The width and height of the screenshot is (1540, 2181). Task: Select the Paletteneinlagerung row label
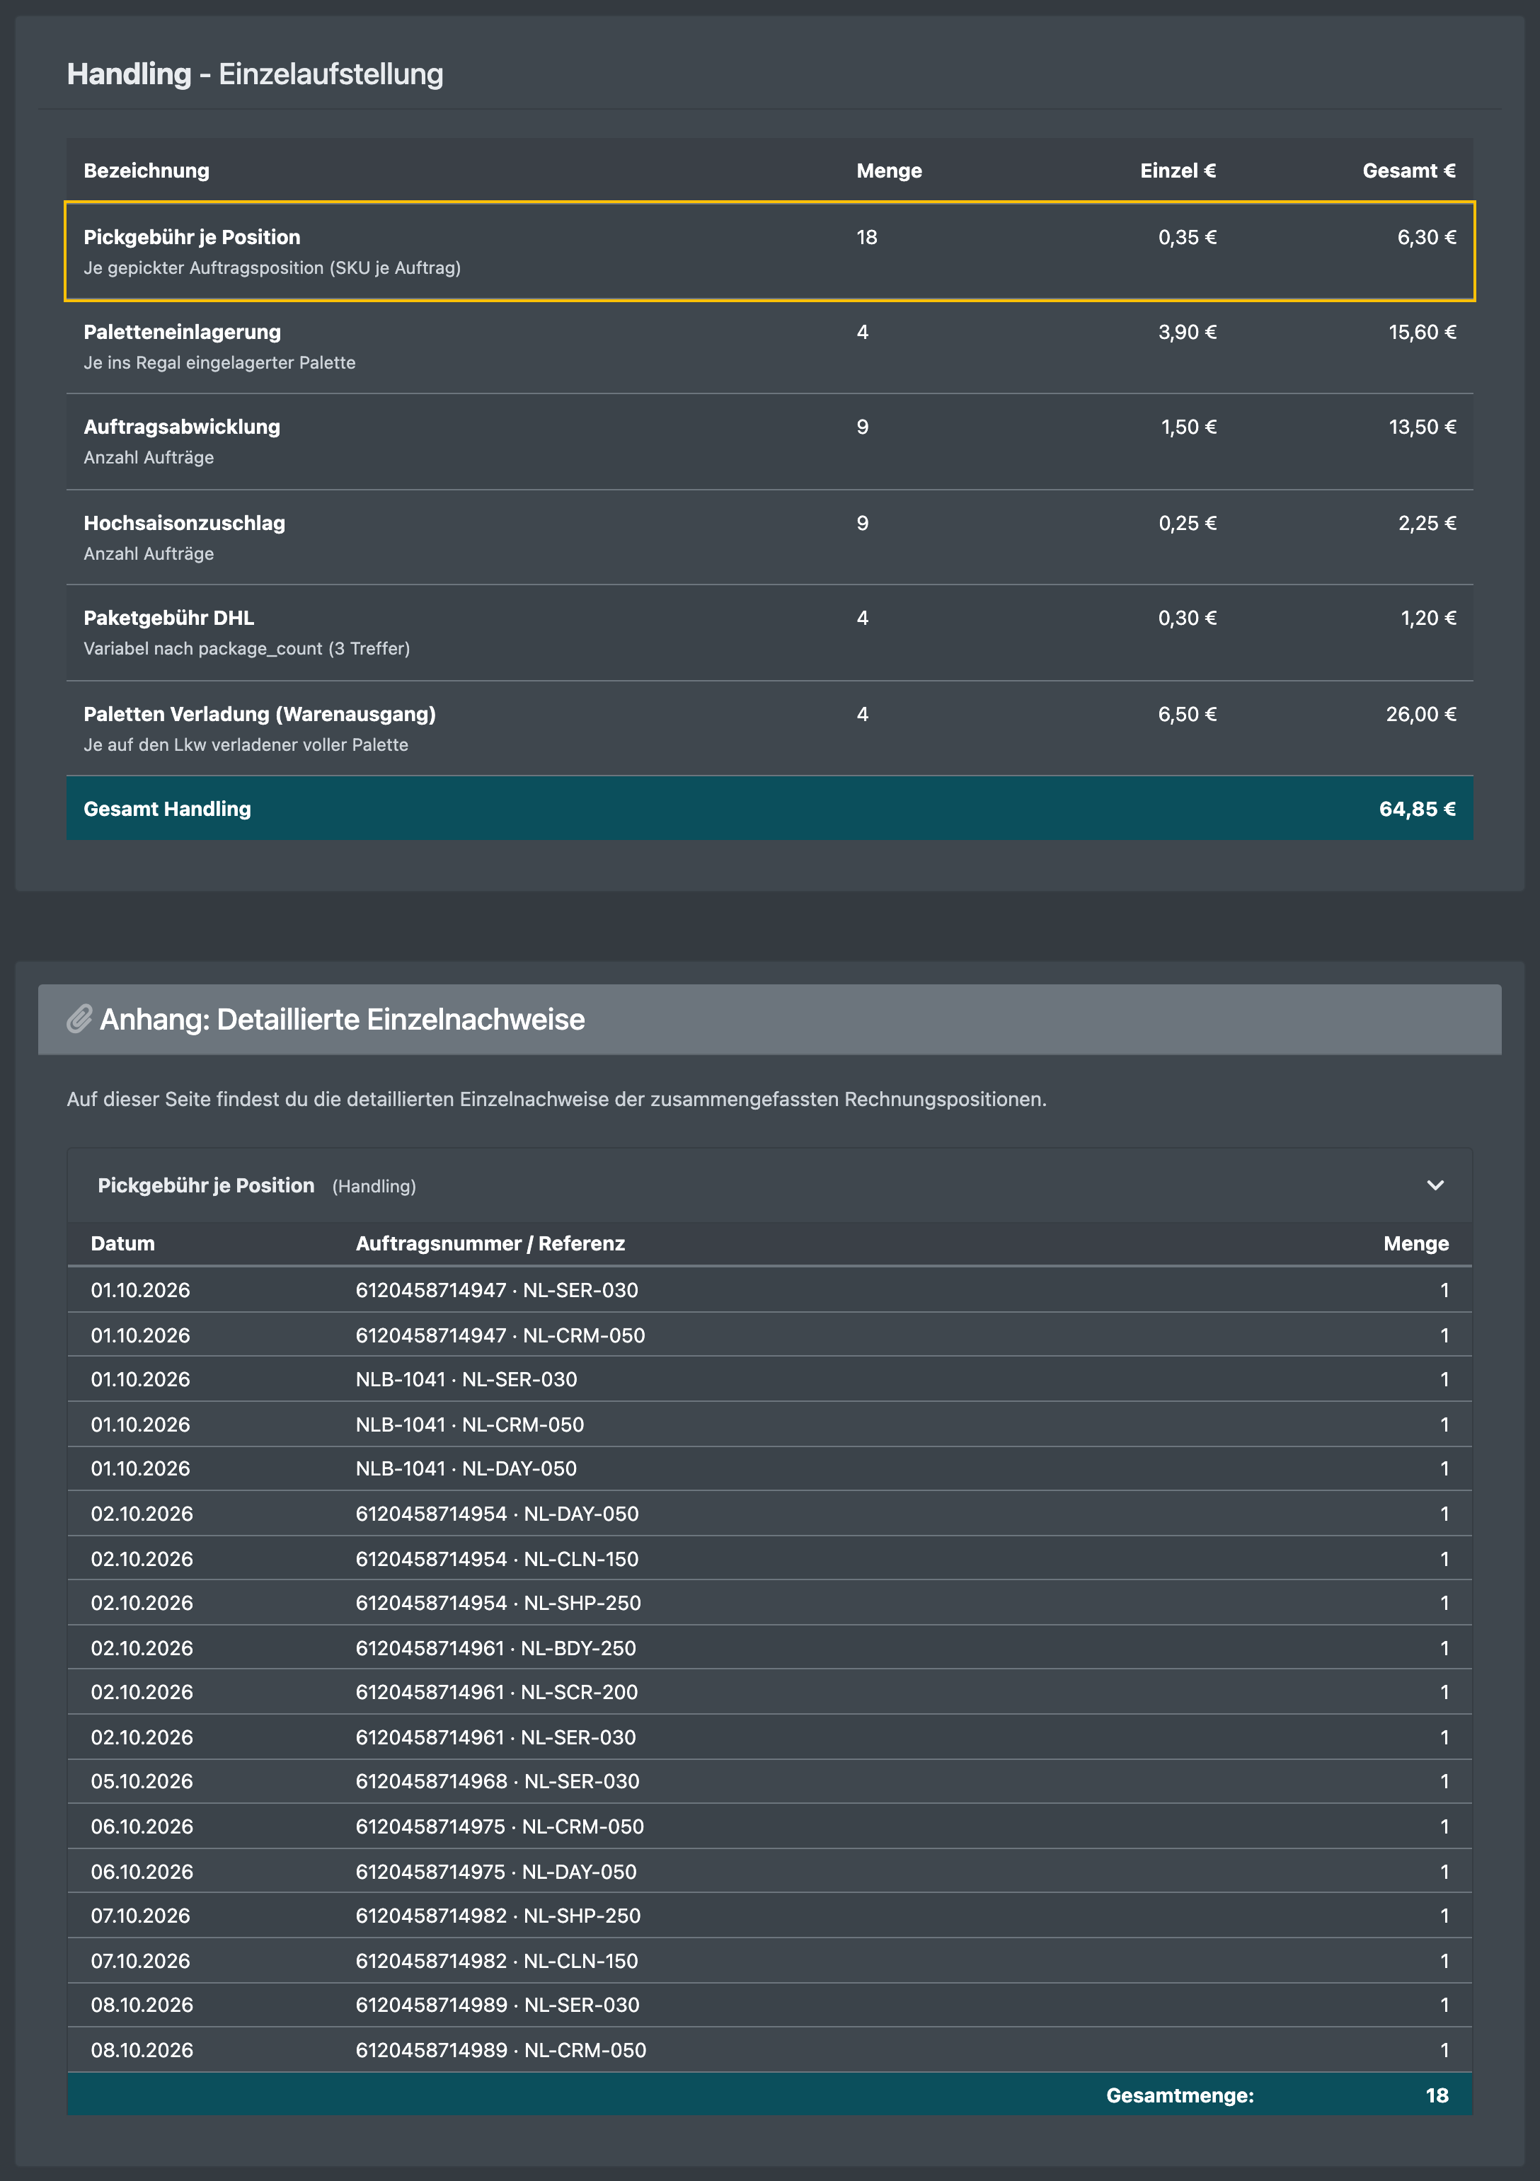point(183,333)
